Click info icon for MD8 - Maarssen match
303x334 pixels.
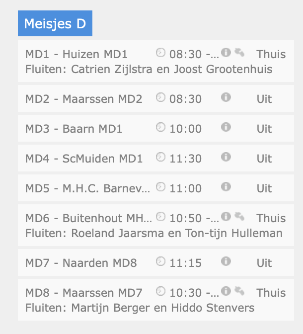(226, 291)
